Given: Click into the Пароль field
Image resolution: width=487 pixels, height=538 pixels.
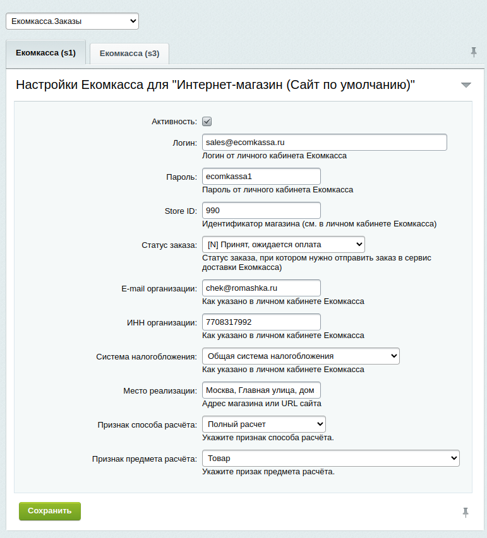Looking at the screenshot, I should click(262, 177).
